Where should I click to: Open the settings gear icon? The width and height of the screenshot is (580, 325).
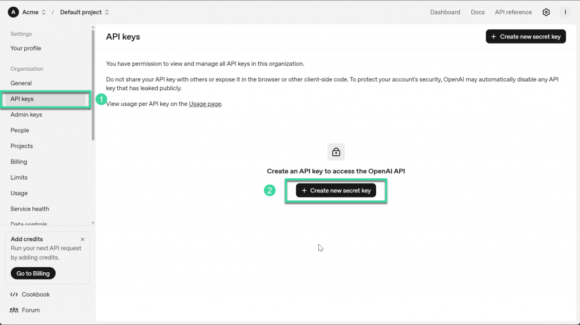point(546,12)
